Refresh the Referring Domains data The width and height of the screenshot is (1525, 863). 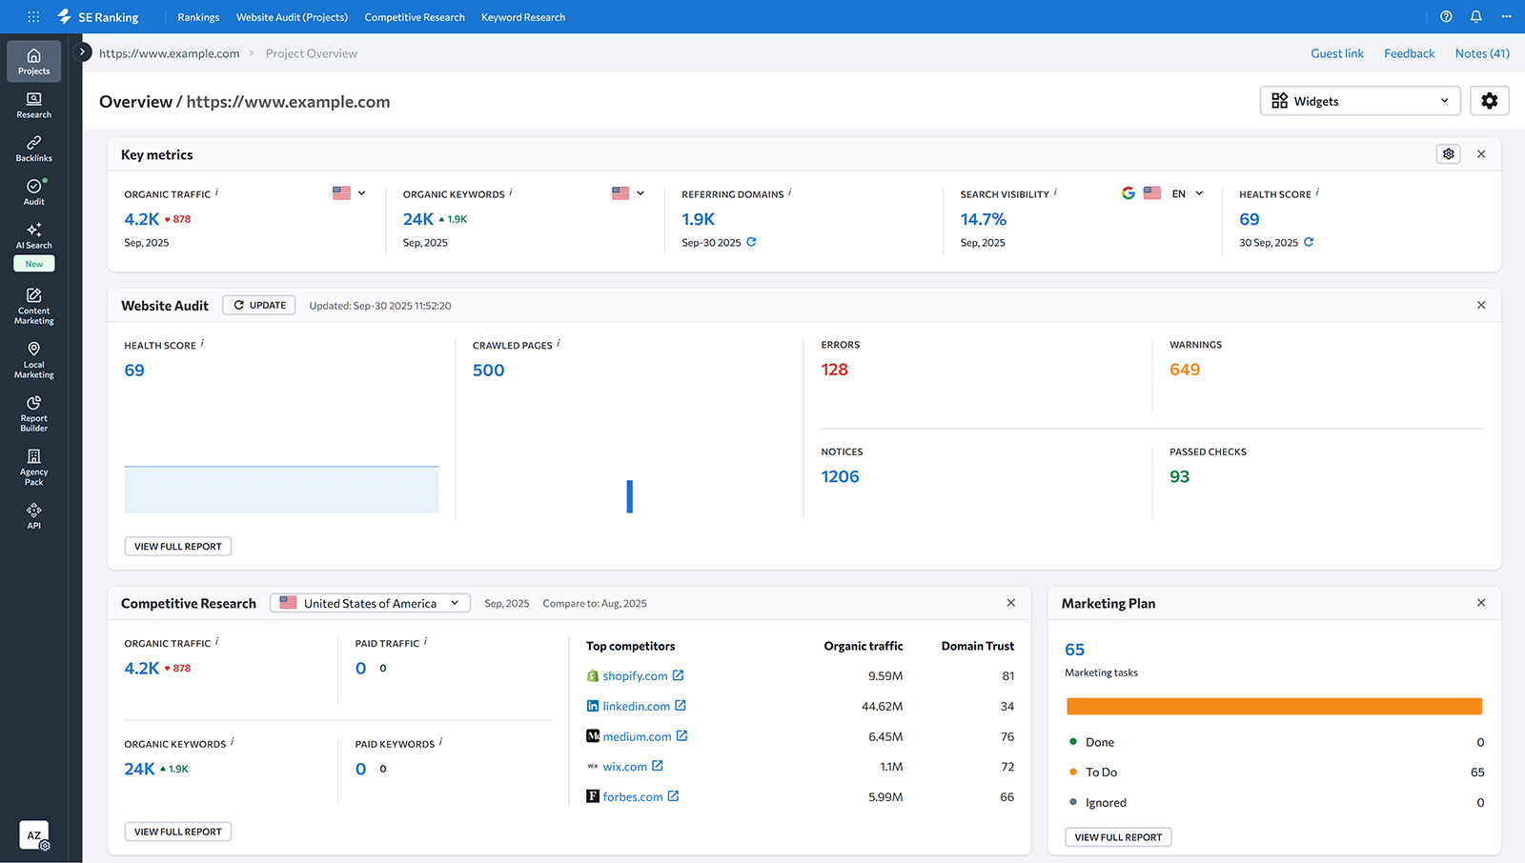(752, 242)
